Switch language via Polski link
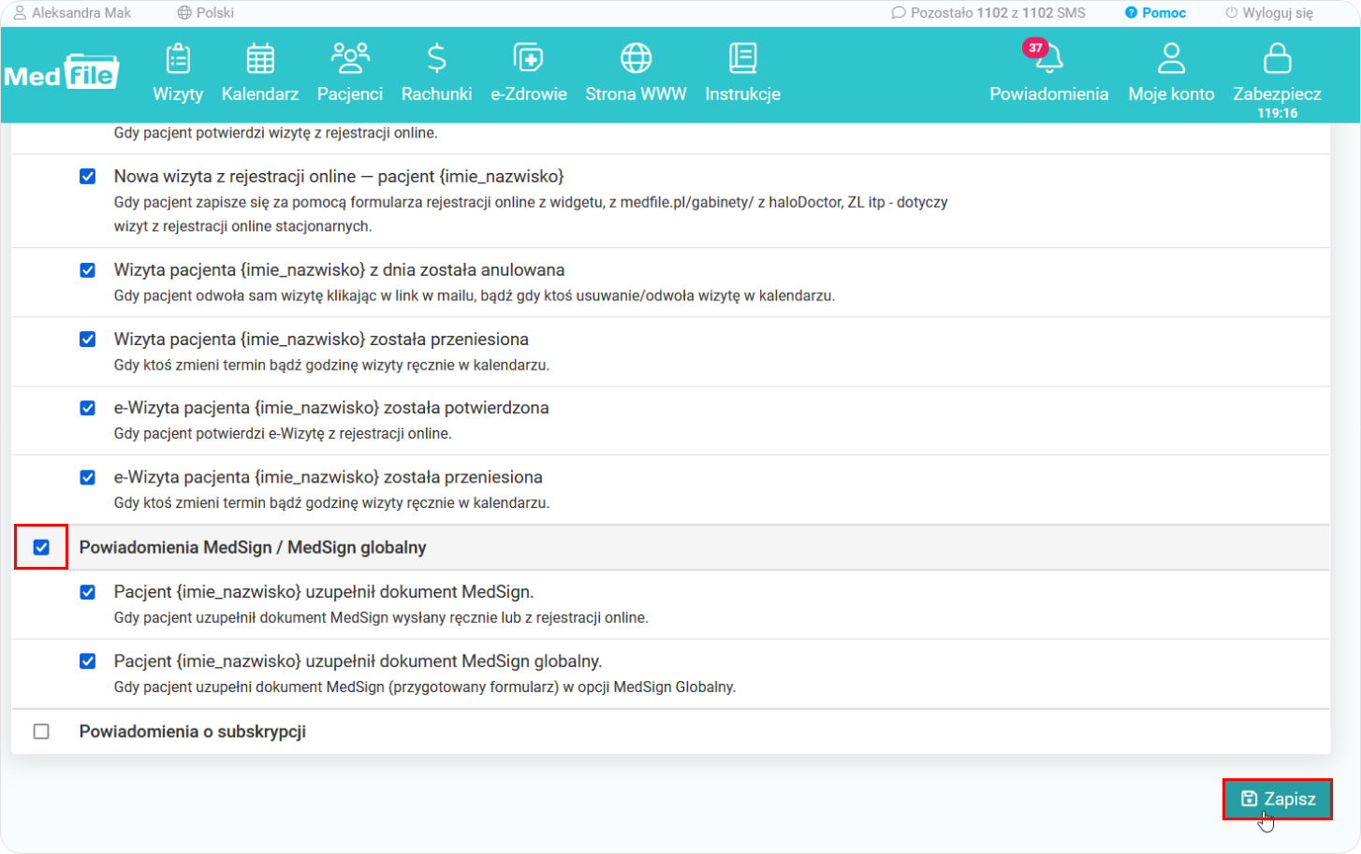 click(215, 13)
